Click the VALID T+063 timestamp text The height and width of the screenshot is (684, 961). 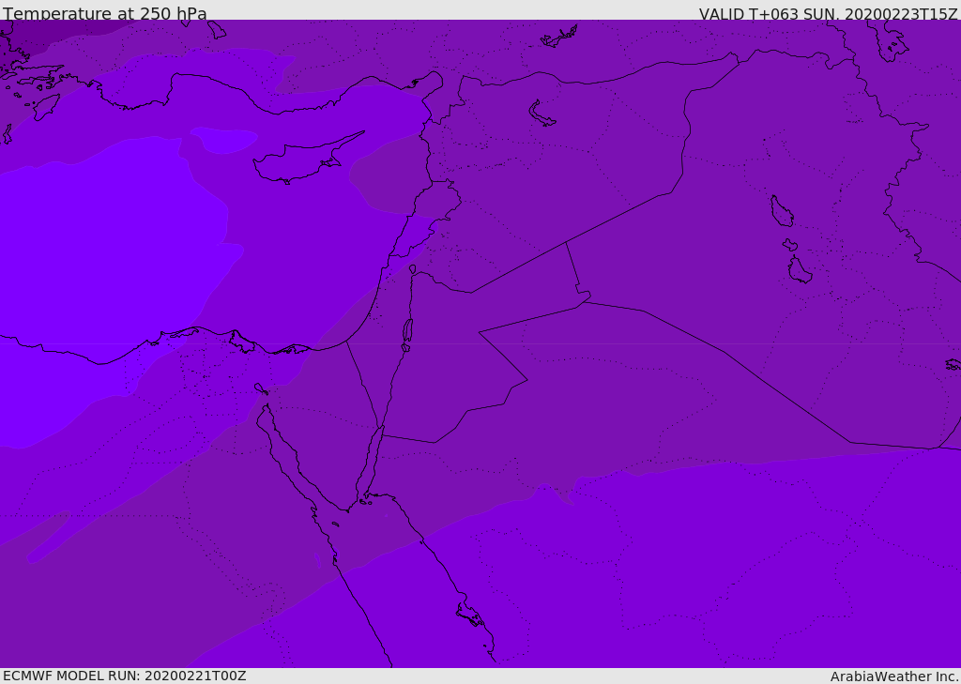click(x=828, y=14)
